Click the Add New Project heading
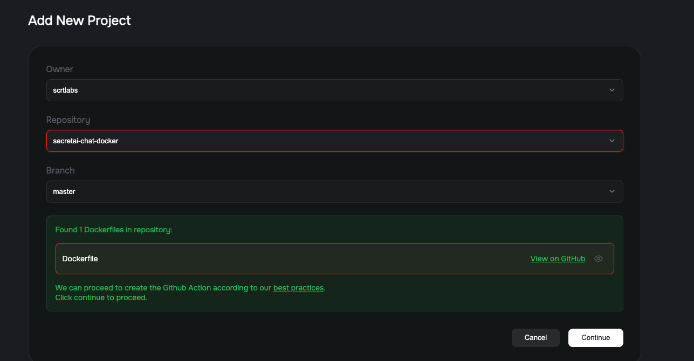This screenshot has width=694, height=361. click(79, 20)
